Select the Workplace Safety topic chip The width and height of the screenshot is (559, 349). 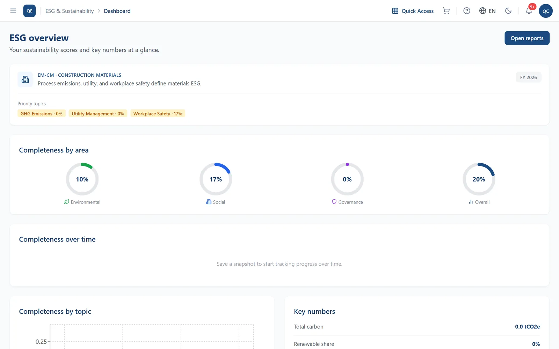pos(158,113)
